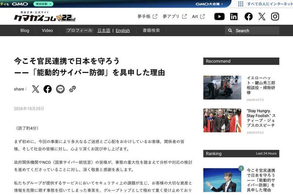Screen dimensions: 293x195
Task: Click the GMO logo in top bar
Action: pos(20,4)
